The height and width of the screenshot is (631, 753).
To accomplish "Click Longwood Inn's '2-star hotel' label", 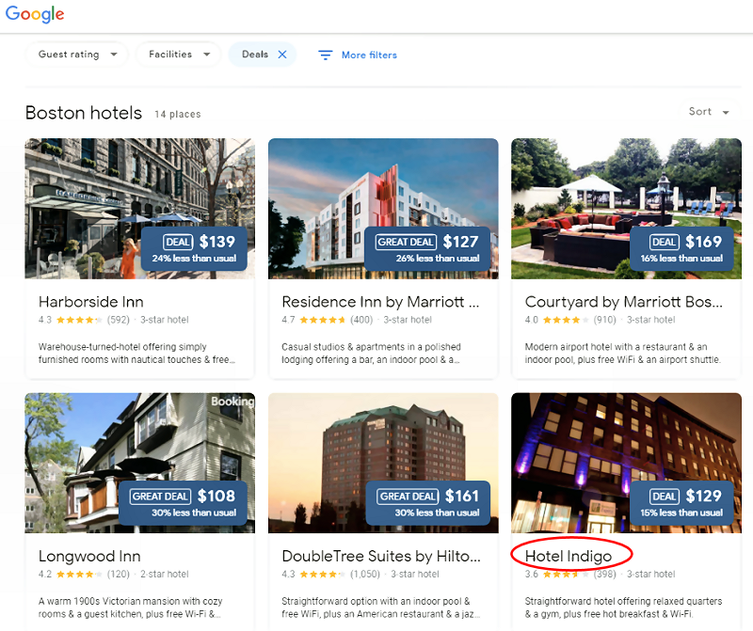I will (x=164, y=575).
